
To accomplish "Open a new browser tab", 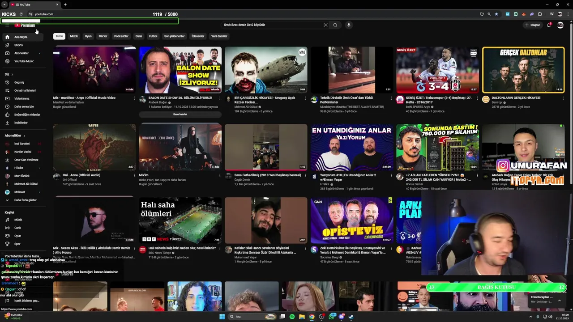I will [x=65, y=4].
